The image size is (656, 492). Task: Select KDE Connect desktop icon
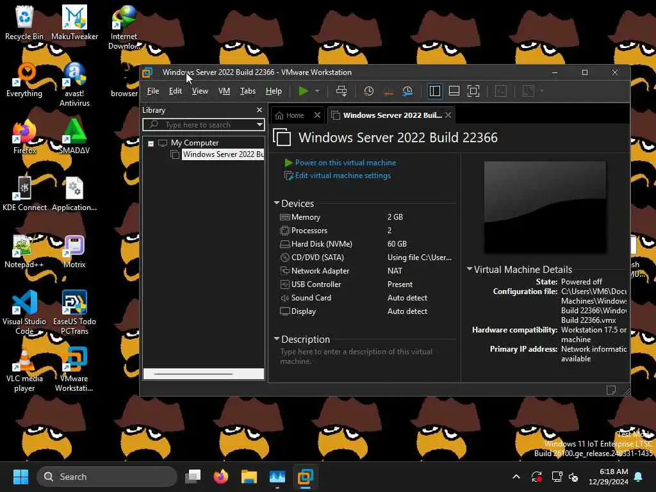point(24,193)
